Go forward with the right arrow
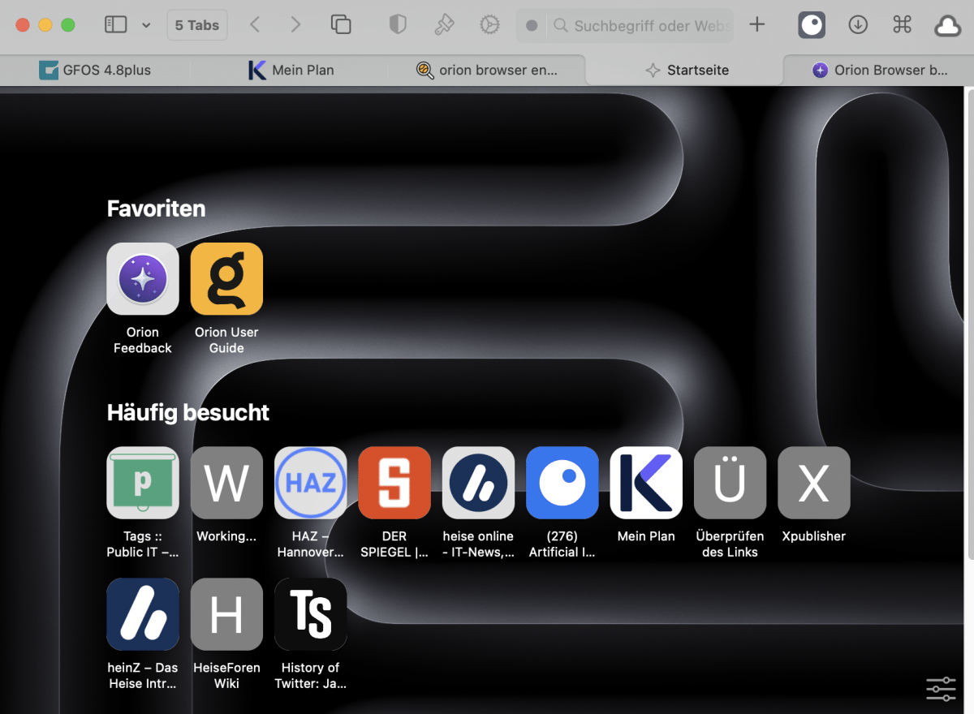Viewport: 974px width, 714px height. (295, 25)
